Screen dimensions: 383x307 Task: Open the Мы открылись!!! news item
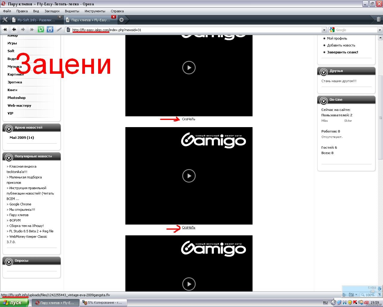pos(22,210)
